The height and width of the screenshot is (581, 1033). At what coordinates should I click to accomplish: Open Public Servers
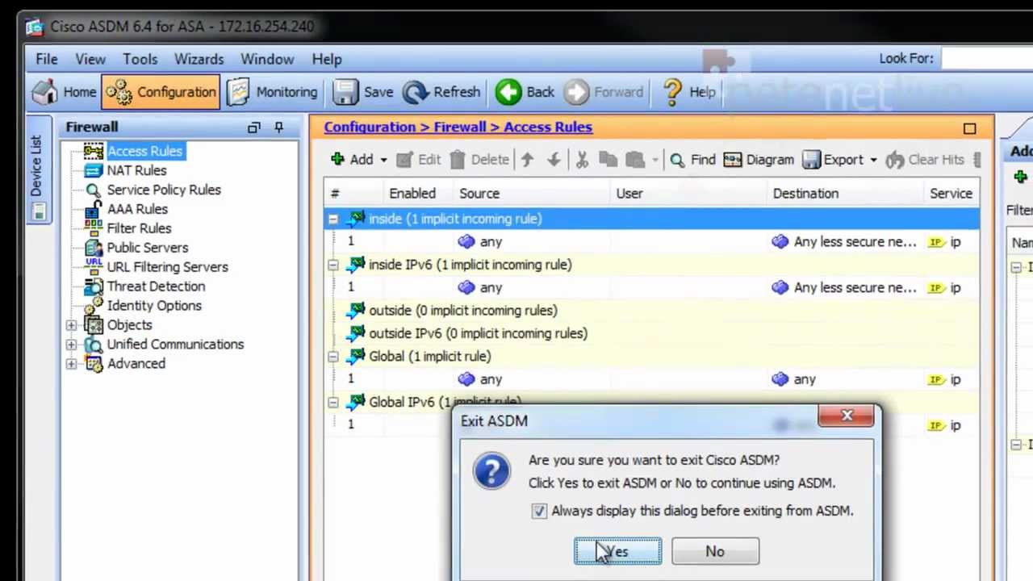click(x=148, y=248)
